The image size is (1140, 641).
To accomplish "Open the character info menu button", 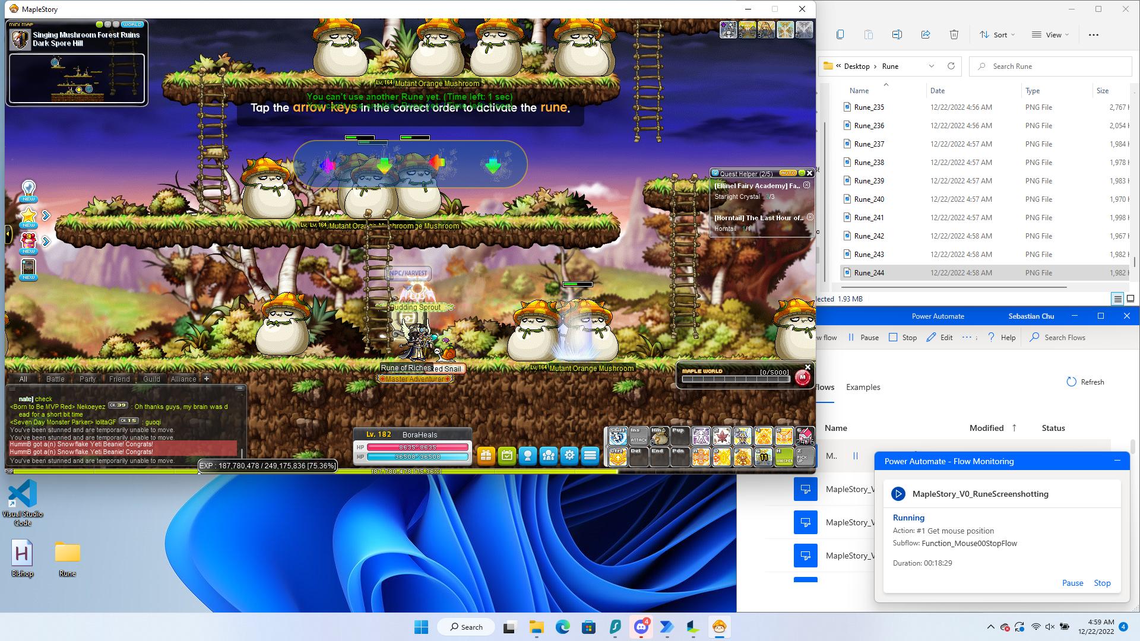I will pos(527,456).
